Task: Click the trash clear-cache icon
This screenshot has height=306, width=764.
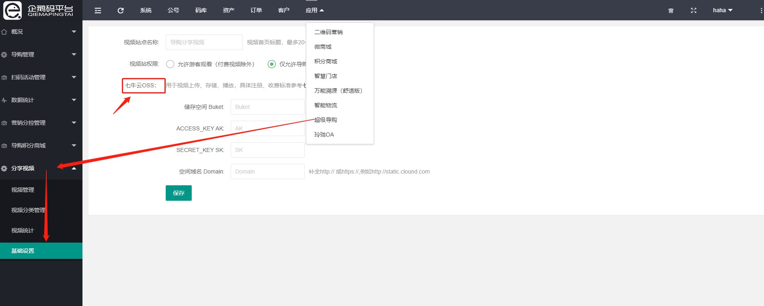Action: point(671,11)
